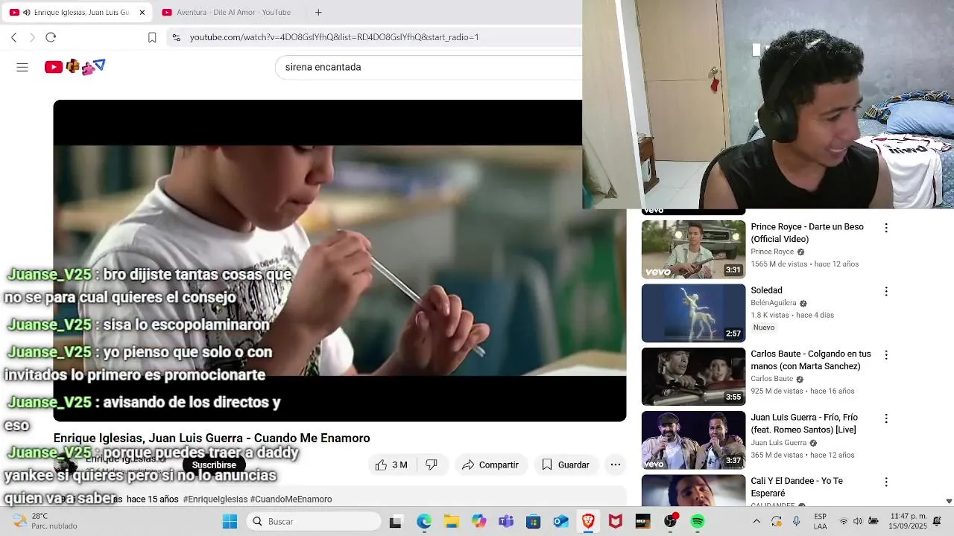Open Prince Royce - Darte un Beso title
This screenshot has width=954, height=536.
tap(807, 233)
